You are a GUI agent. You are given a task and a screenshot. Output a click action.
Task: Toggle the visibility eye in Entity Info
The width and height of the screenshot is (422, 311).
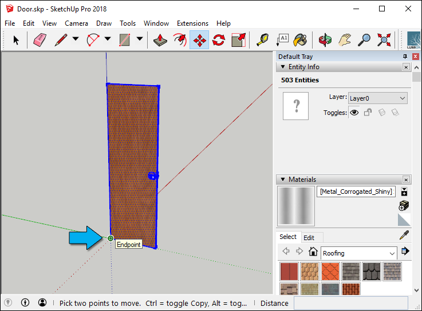354,113
